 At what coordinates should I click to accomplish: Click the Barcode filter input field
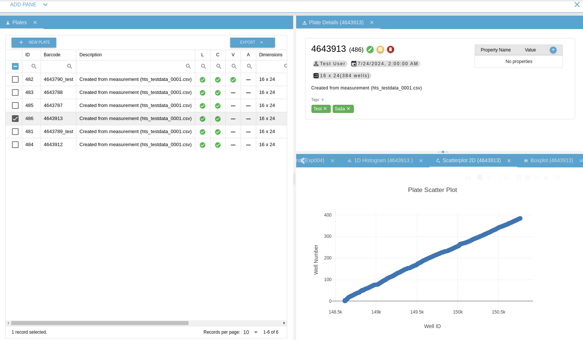(x=54, y=66)
